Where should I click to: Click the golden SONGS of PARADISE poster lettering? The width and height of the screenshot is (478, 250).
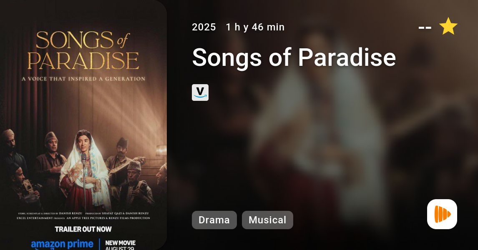coord(83,50)
